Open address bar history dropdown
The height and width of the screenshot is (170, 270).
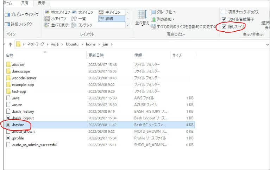(267, 45)
